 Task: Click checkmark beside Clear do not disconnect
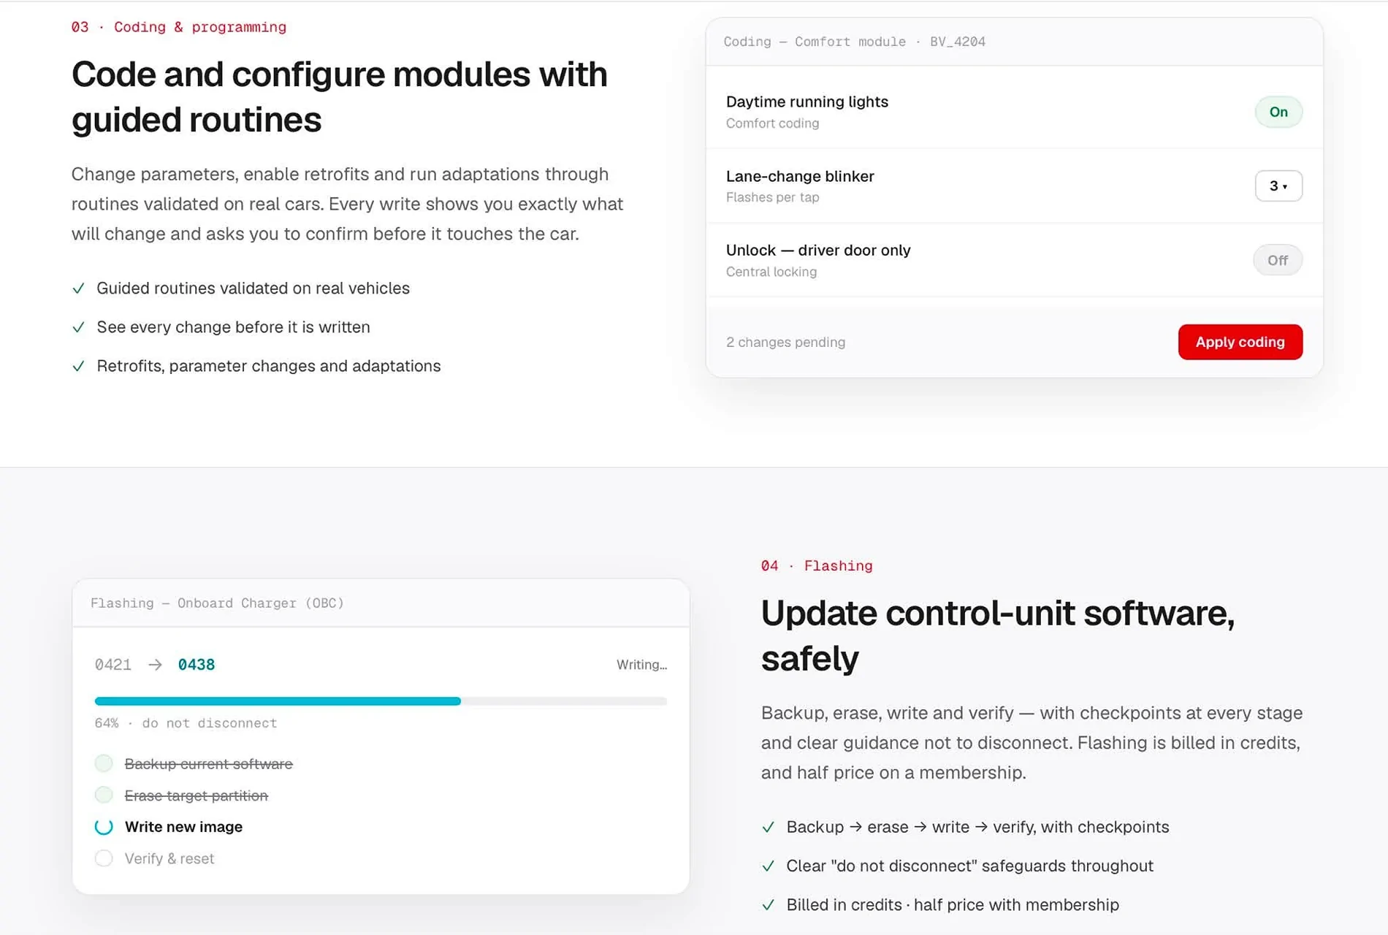click(x=768, y=866)
